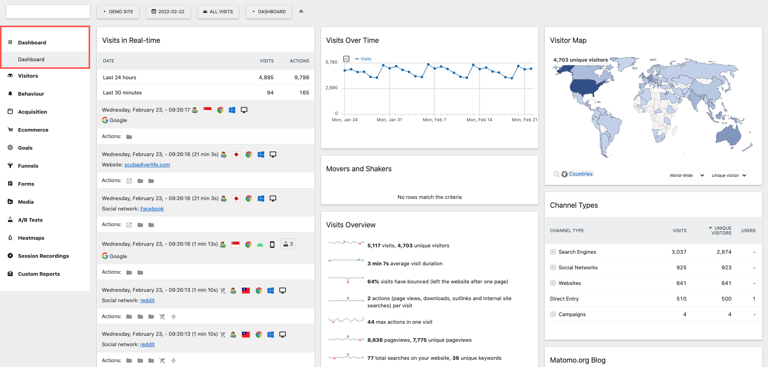This screenshot has height=367, width=768.
Task: Click the Chrome browser icon in the 09:26:17 visit
Action: 220,110
